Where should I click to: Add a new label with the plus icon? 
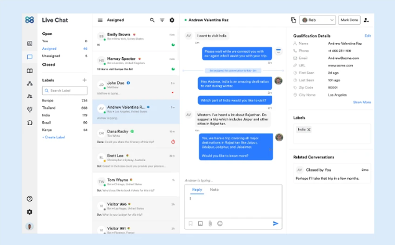point(84,80)
